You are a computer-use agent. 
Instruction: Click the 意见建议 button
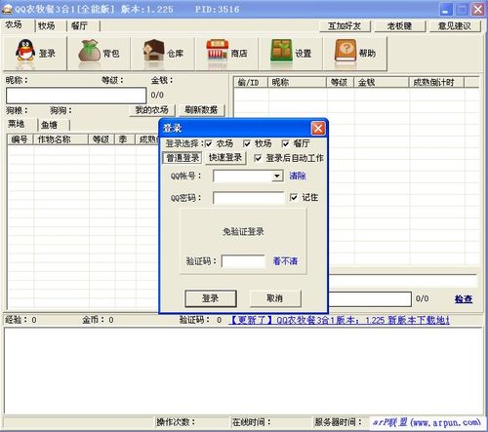(455, 26)
